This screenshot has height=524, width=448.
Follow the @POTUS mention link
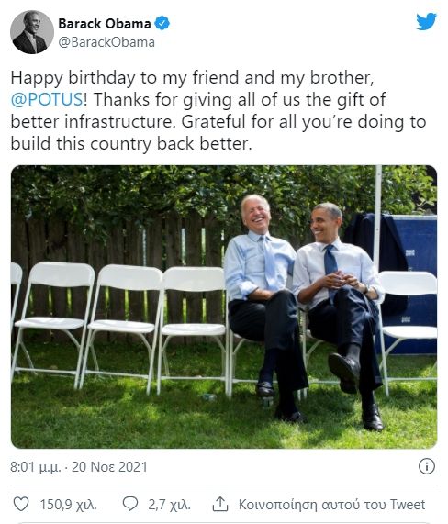pyautogui.click(x=47, y=100)
